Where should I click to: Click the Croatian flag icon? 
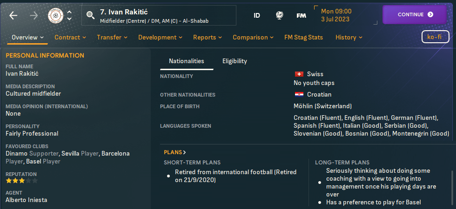(x=299, y=95)
